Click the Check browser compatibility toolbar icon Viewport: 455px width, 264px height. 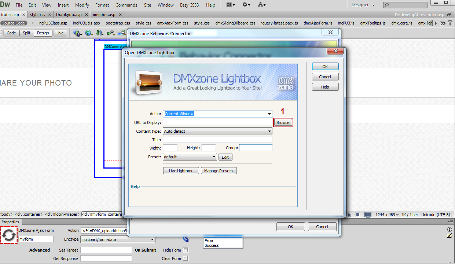(x=122, y=33)
